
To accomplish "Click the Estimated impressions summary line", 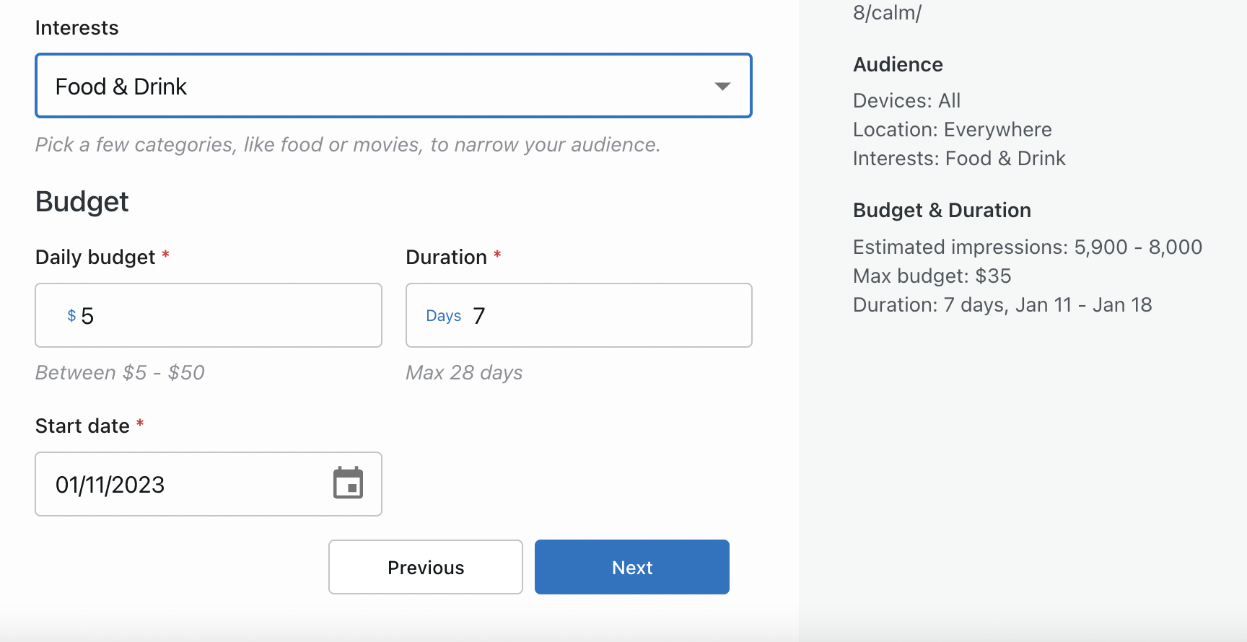I will [1027, 247].
